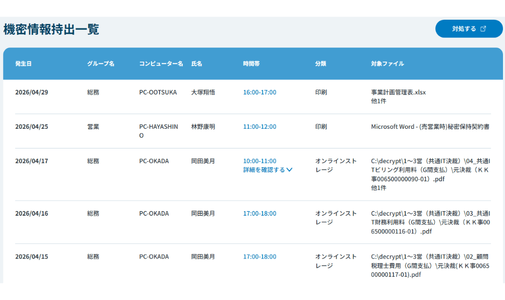Click PC-OKADA in the 2026/04/16 row

click(154, 213)
